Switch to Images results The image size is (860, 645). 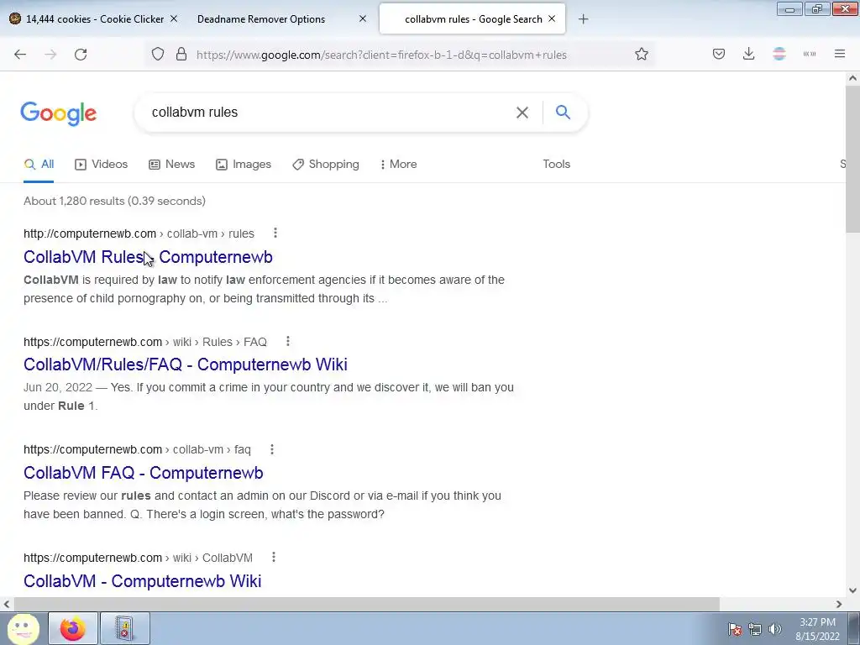[244, 164]
